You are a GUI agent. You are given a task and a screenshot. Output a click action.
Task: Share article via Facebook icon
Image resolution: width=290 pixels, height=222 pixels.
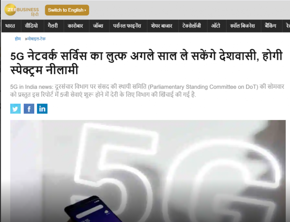(29, 109)
